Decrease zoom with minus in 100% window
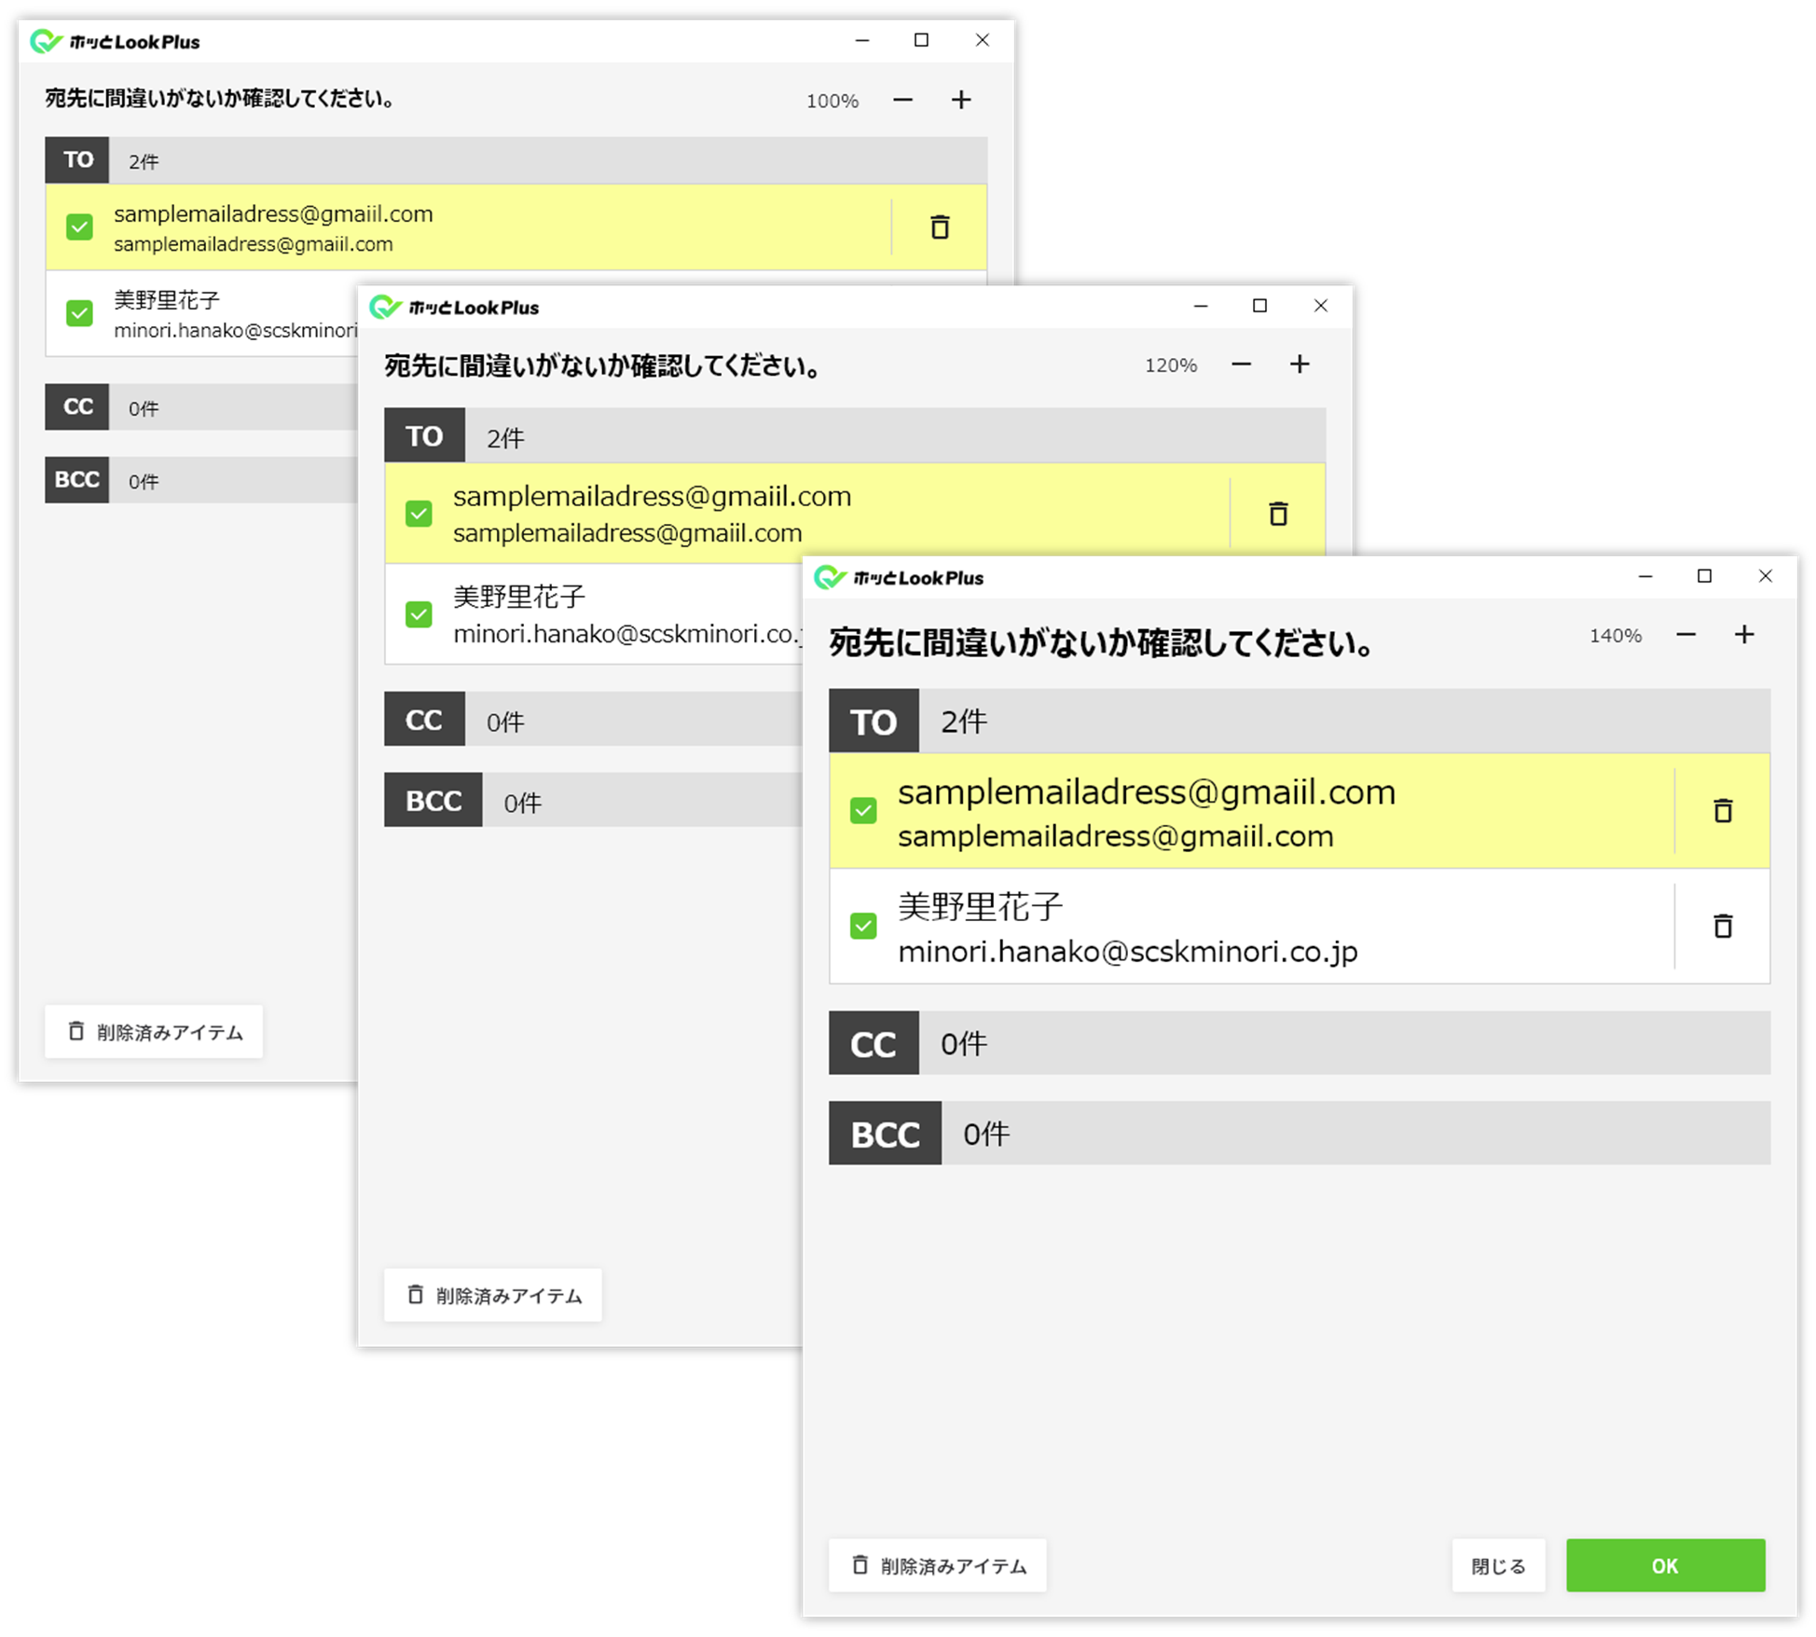 point(902,100)
